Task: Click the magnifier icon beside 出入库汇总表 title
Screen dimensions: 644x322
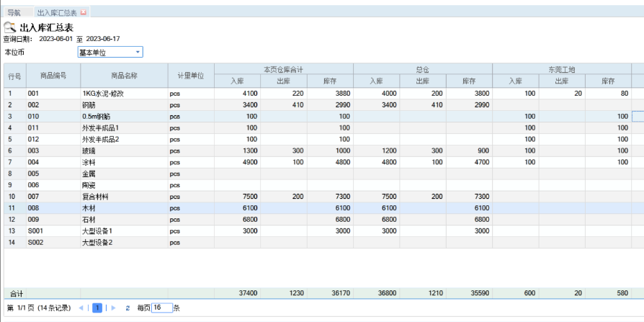Action: click(x=10, y=27)
